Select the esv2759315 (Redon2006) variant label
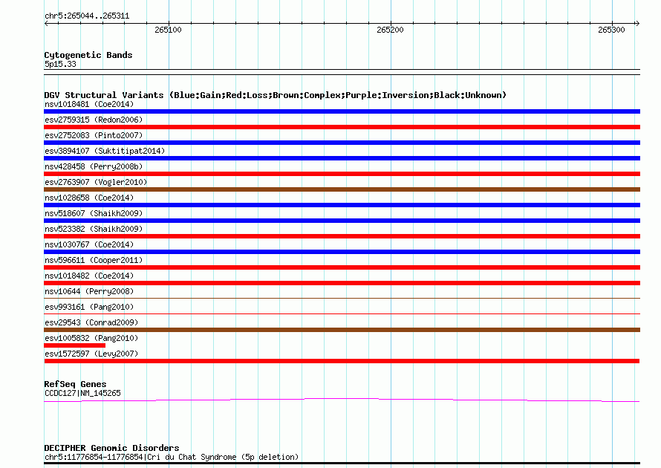 click(x=94, y=120)
